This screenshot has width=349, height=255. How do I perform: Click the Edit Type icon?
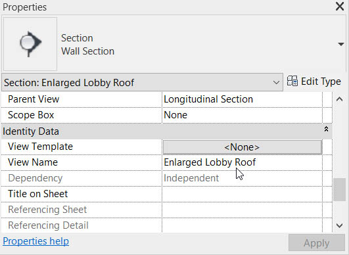292,81
